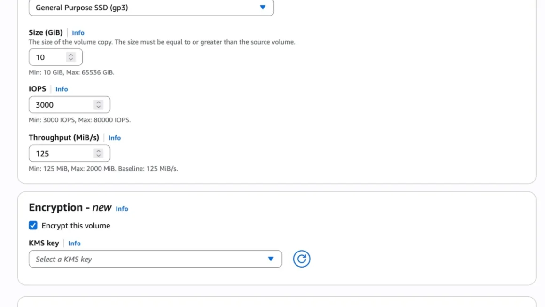The image size is (545, 307).
Task: Click the Size (GiB) input field showing 10
Action: coord(55,57)
